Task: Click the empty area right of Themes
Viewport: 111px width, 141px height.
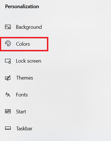Action: coord(71,78)
